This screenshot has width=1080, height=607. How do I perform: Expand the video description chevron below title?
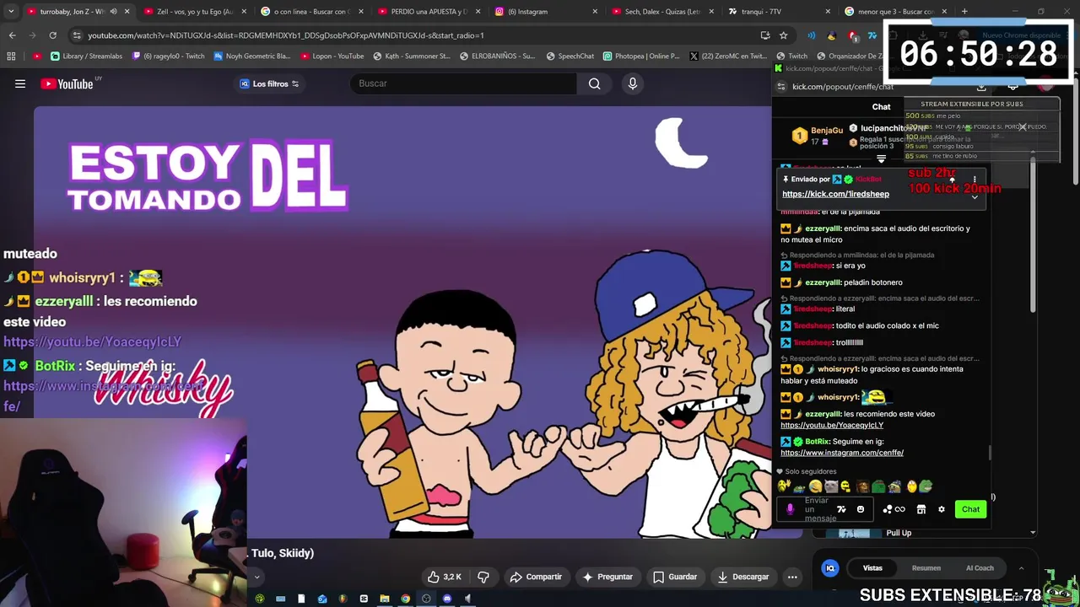[x=256, y=577]
